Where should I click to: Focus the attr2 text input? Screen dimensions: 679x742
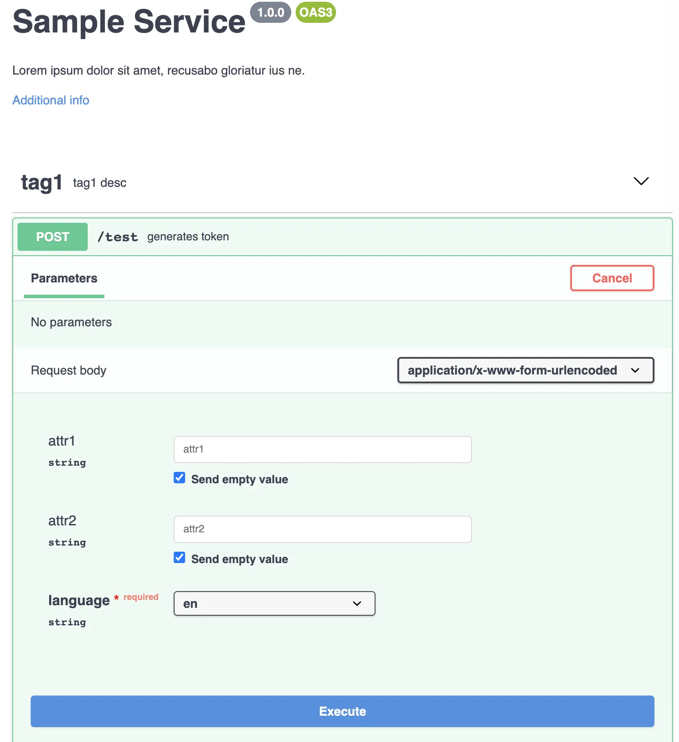click(x=322, y=529)
